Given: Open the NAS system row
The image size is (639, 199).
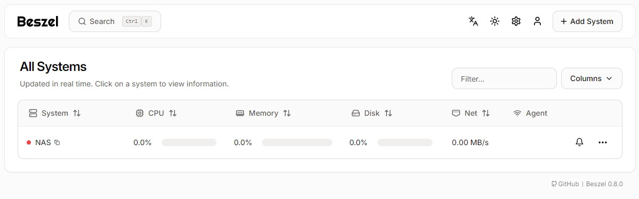Looking at the screenshot, I should [x=320, y=142].
